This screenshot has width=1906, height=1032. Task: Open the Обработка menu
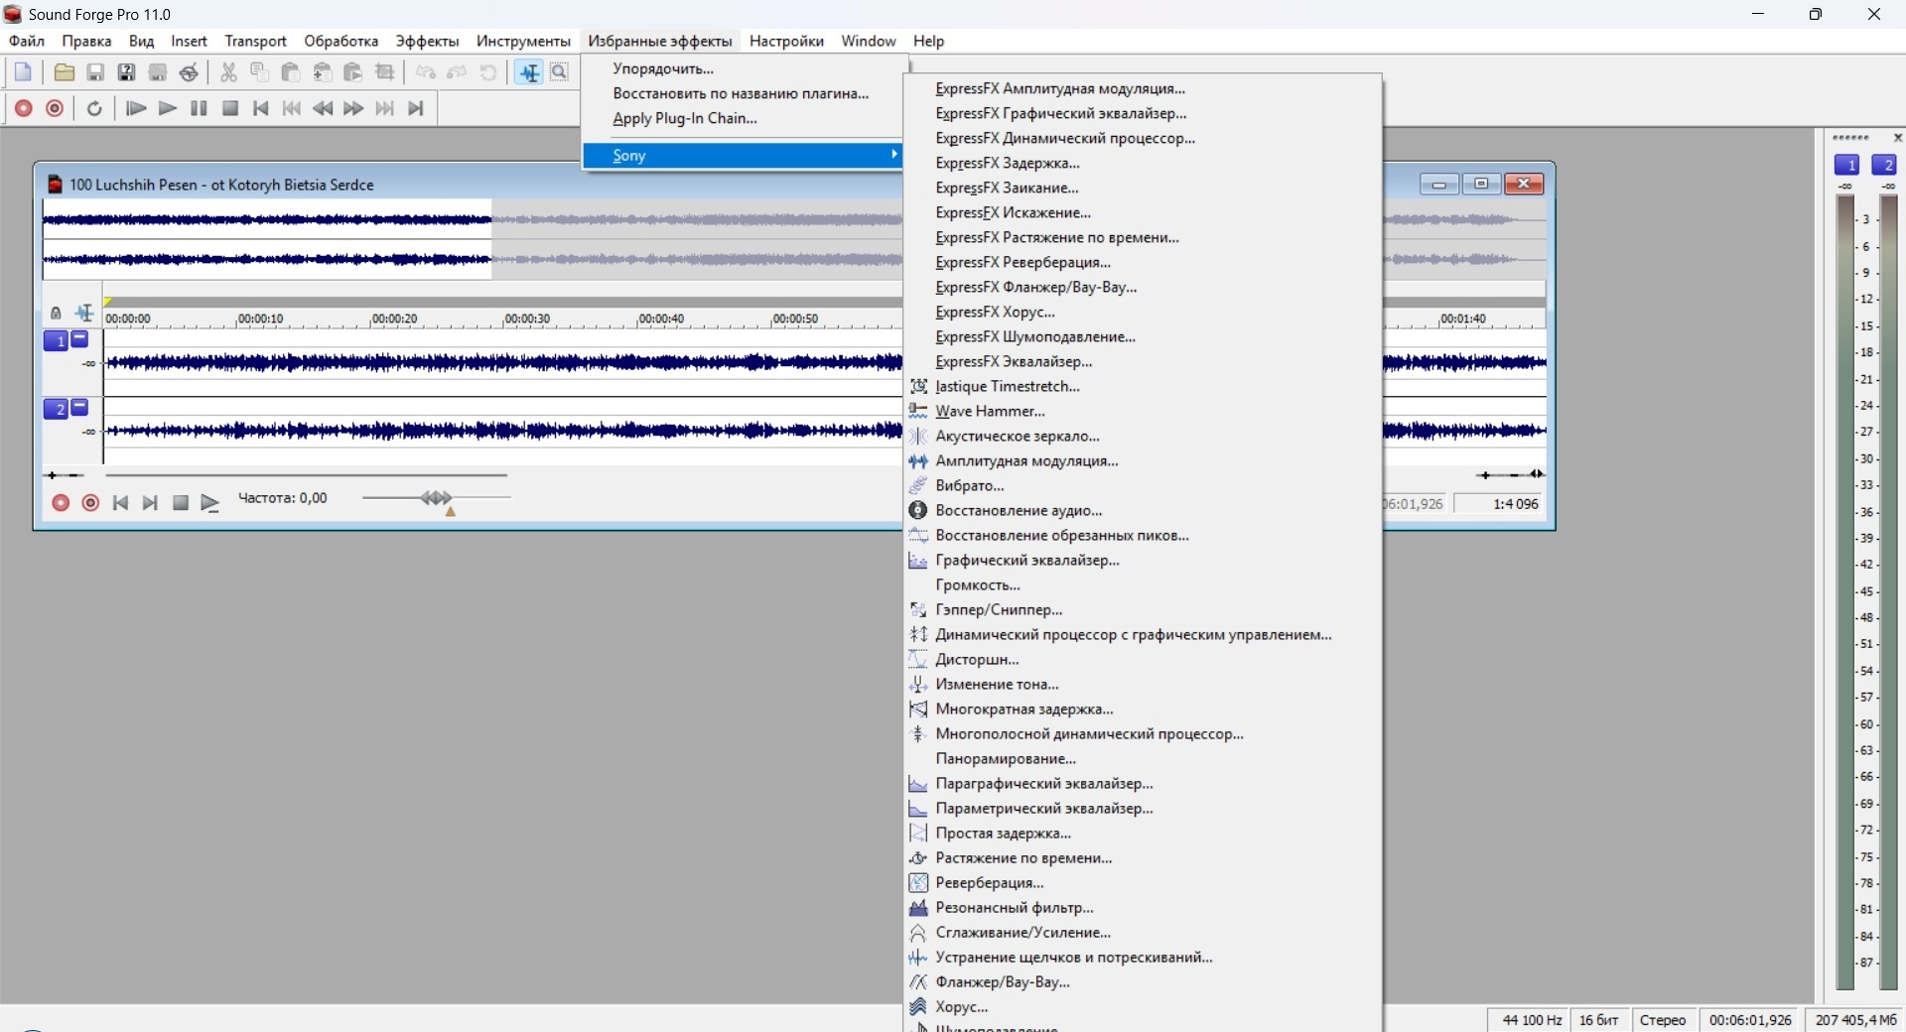341,41
